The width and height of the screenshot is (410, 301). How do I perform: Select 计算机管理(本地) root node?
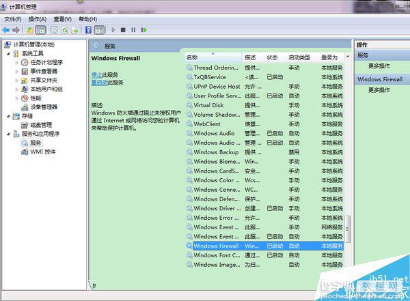click(x=33, y=44)
